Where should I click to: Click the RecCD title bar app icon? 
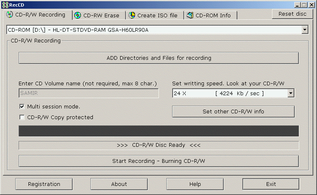[4, 4]
